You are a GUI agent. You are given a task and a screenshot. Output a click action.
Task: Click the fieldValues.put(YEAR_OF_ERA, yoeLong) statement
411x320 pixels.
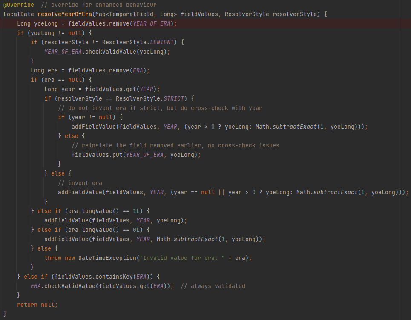point(136,155)
